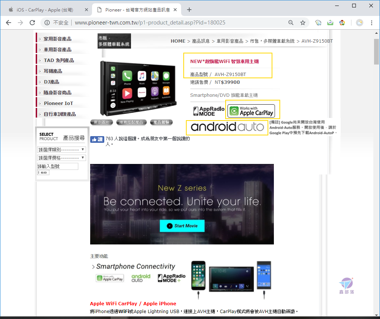Click the copy-pages extension icon
Image resolution: width=380 pixels, height=319 pixels.
[x=318, y=23]
